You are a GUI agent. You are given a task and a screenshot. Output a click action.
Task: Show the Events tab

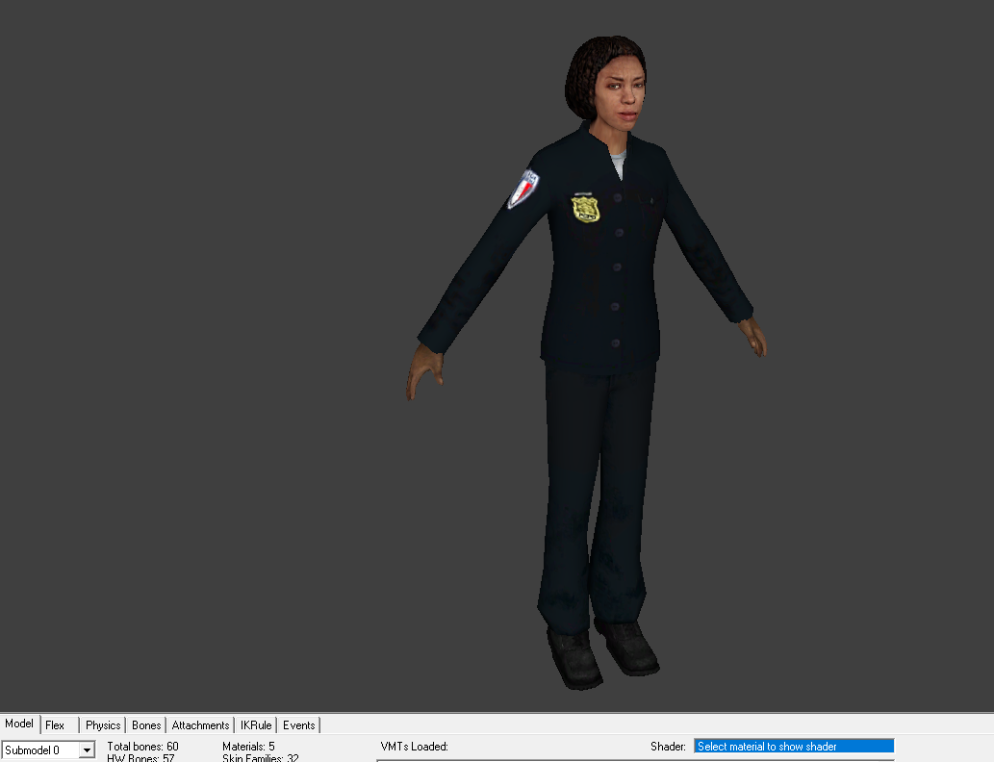(298, 725)
